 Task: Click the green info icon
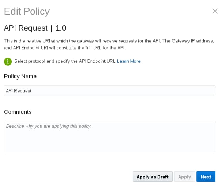[x=8, y=61]
